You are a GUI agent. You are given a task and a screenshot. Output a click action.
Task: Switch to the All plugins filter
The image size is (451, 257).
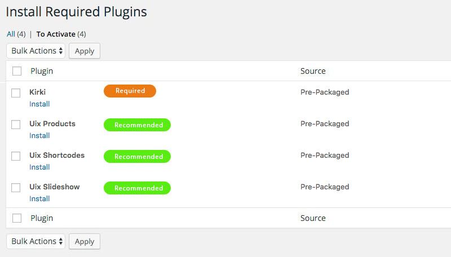[x=11, y=34]
